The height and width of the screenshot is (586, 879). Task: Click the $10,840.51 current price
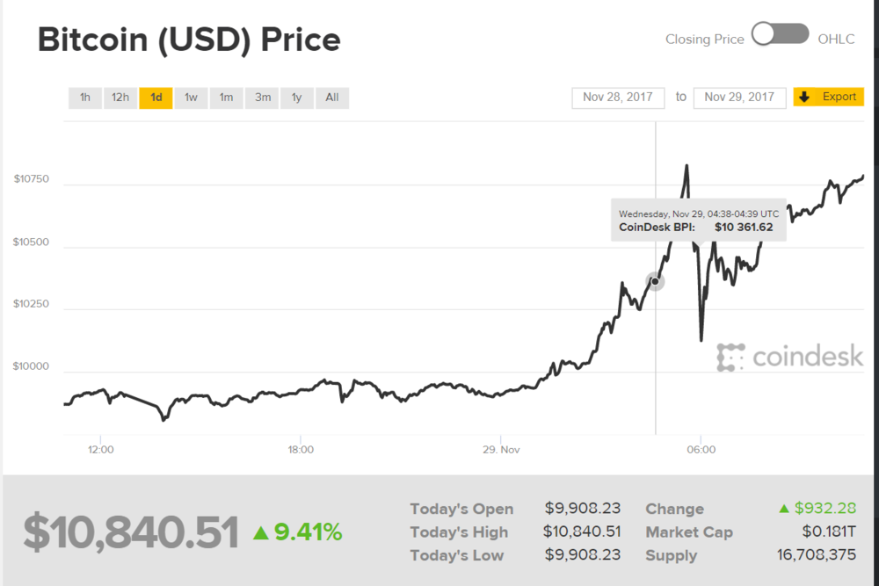tap(131, 533)
